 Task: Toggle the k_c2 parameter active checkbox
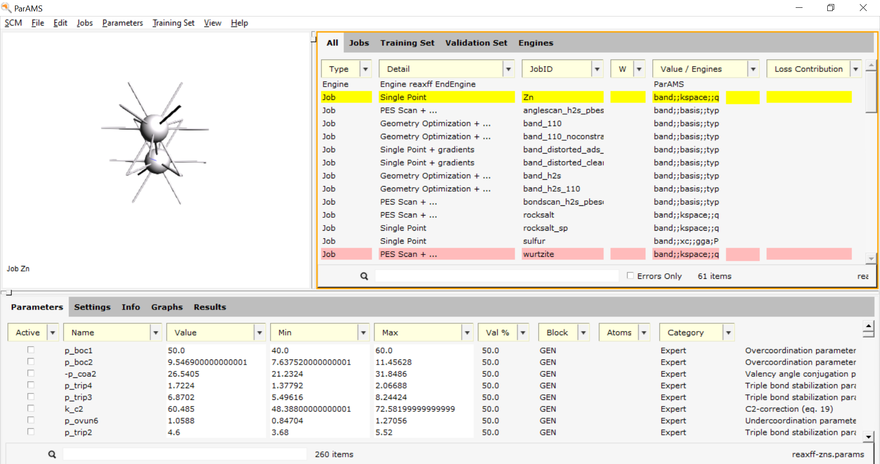(x=31, y=408)
